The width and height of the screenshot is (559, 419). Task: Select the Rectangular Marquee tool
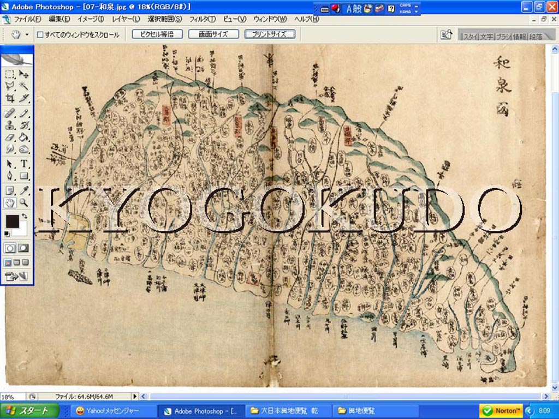(x=10, y=74)
